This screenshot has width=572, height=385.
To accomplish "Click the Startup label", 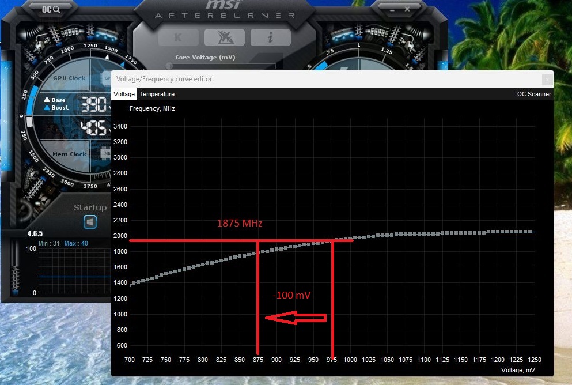I will (x=90, y=207).
